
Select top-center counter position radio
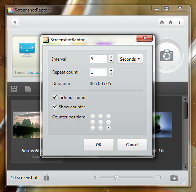101,116
